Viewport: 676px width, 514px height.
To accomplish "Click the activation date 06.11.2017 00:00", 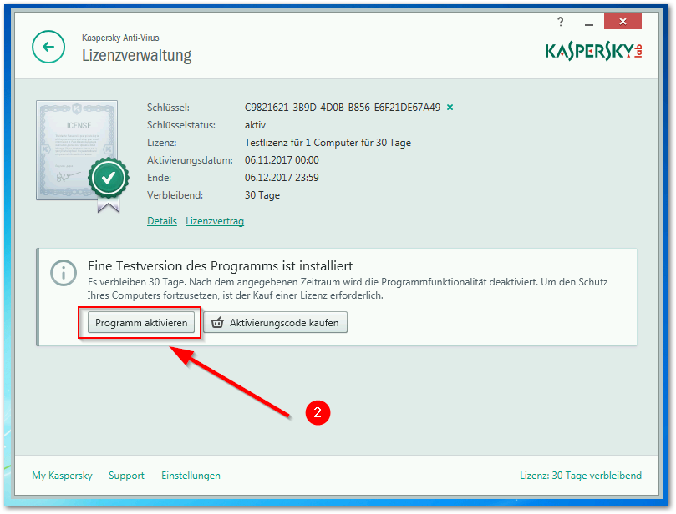I will pyautogui.click(x=282, y=160).
